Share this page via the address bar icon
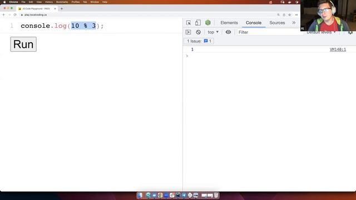 (x=284, y=15)
